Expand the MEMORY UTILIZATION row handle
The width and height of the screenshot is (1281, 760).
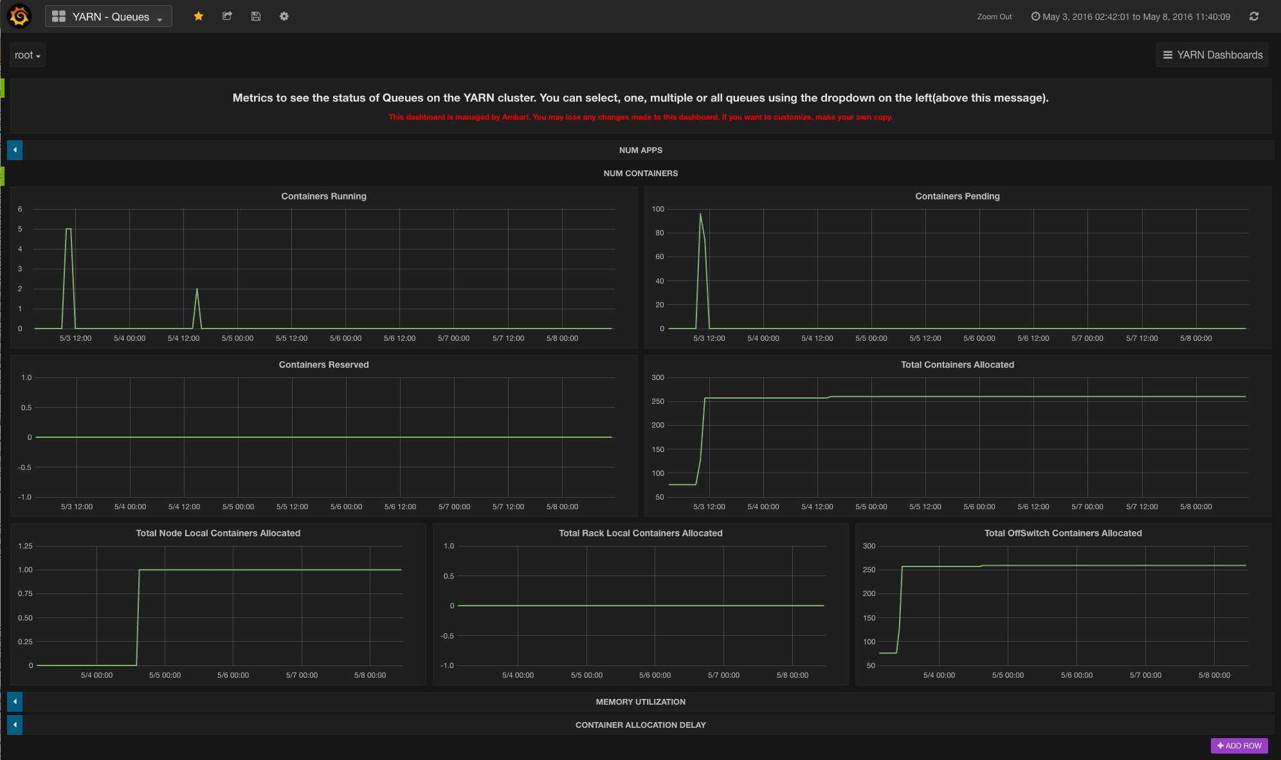click(15, 701)
